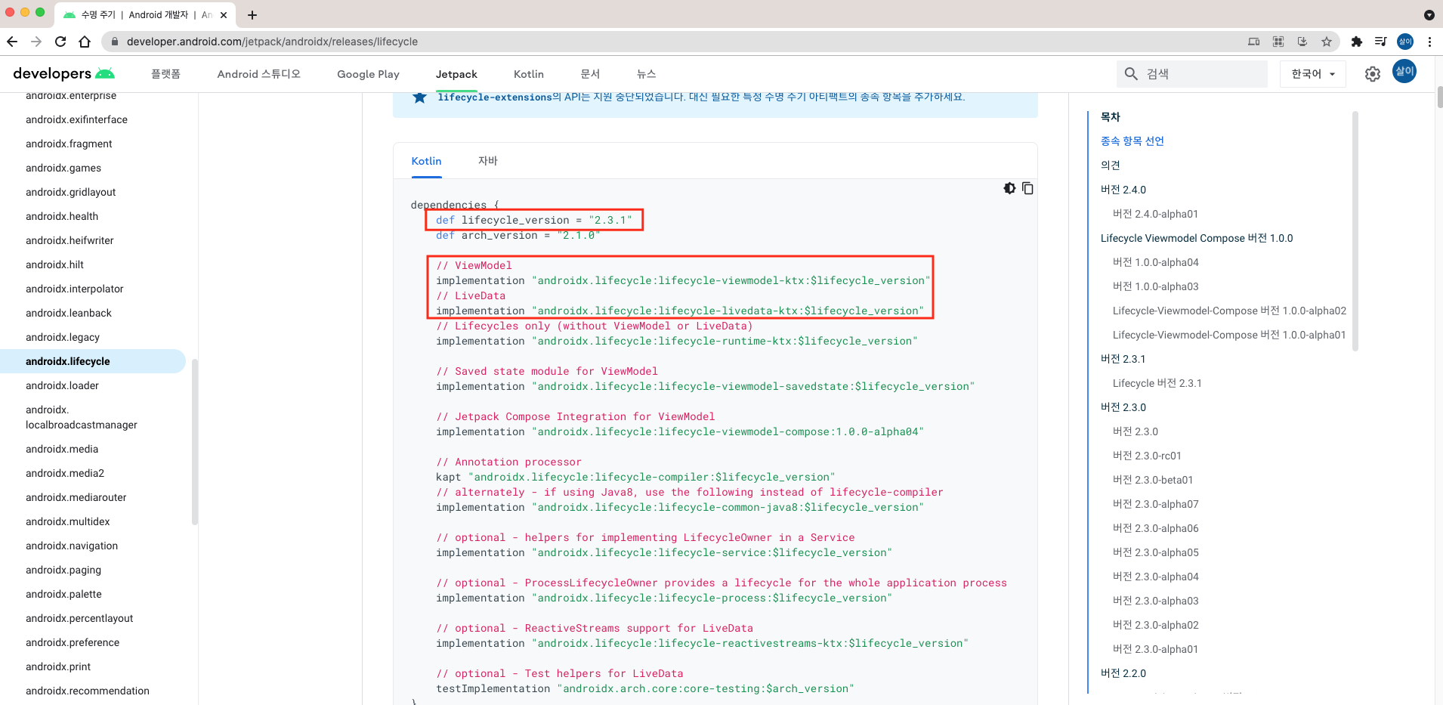Viewport: 1443px width, 705px height.
Task: Jump to 의견 section
Action: (x=1110, y=165)
